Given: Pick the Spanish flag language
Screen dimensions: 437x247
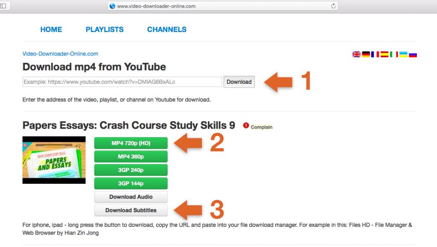Looking at the screenshot, I should (x=385, y=54).
